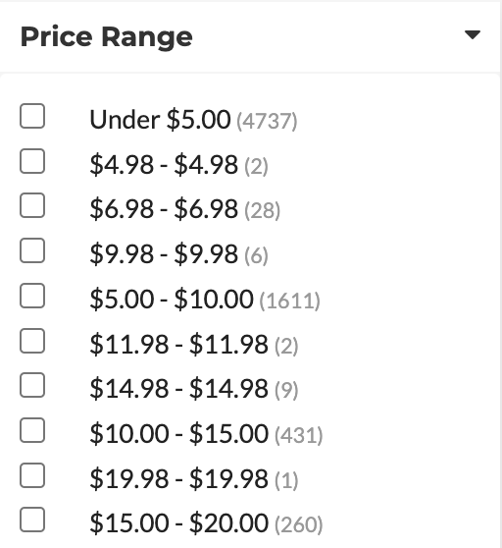The image size is (502, 548).
Task: Tick the $11.98 - $11.98 checkbox
Action: coord(32,341)
